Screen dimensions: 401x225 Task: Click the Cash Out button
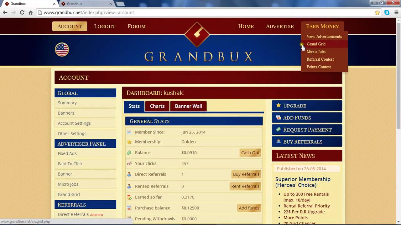(250, 152)
